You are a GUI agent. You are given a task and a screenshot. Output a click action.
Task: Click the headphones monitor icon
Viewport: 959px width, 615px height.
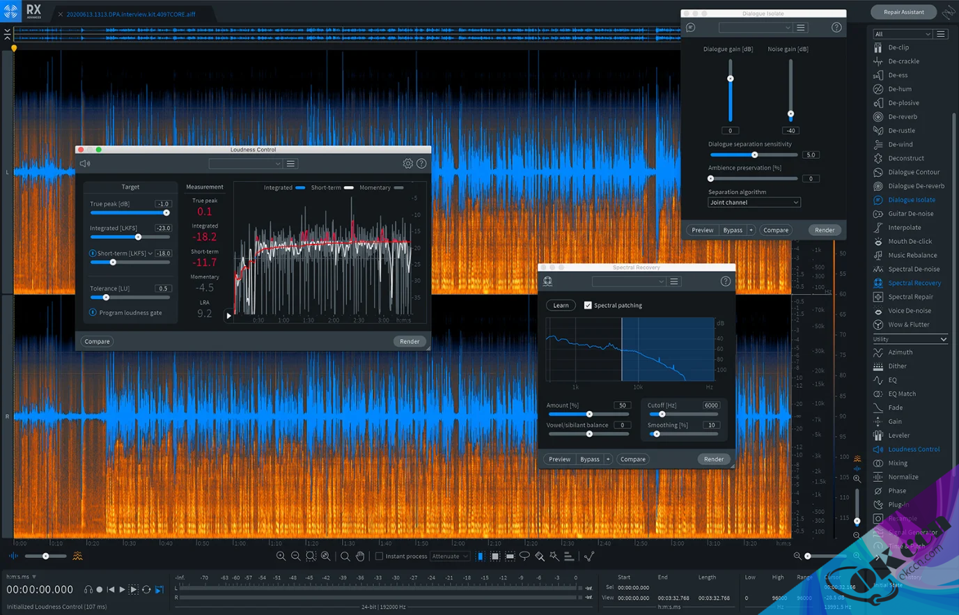(x=88, y=590)
